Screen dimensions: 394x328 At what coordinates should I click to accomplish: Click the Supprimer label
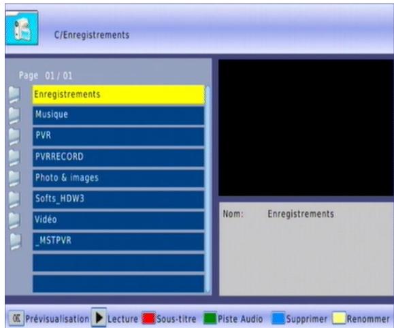click(307, 319)
